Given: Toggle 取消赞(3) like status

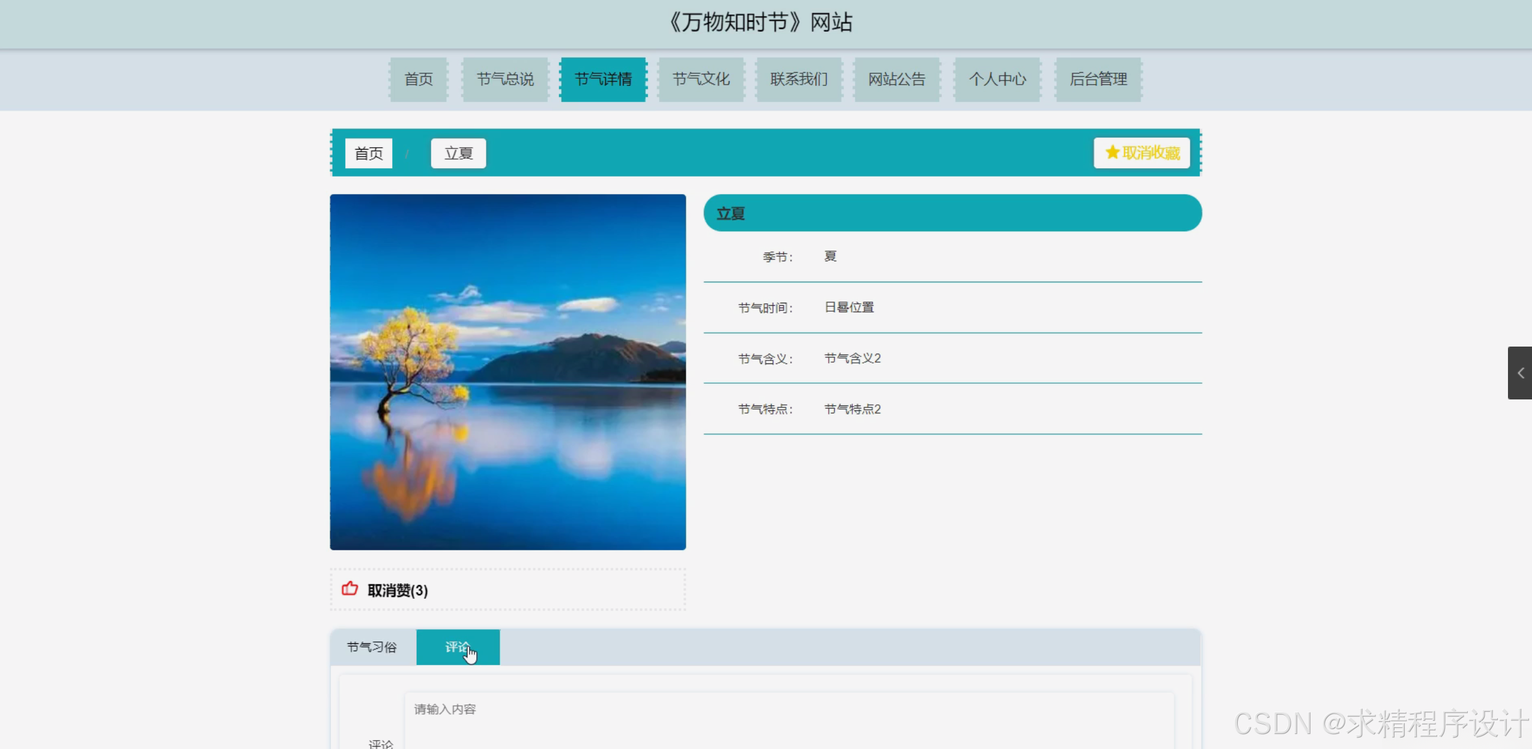Looking at the screenshot, I should 397,590.
